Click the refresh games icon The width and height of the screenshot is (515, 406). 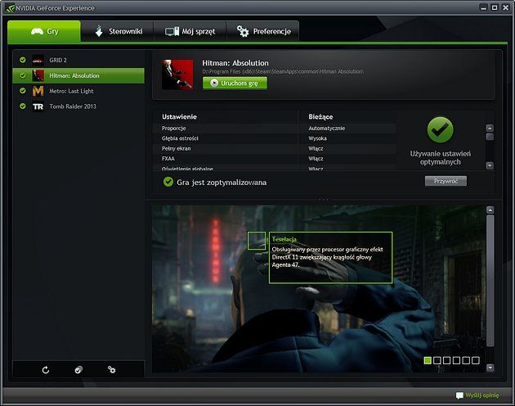46,370
